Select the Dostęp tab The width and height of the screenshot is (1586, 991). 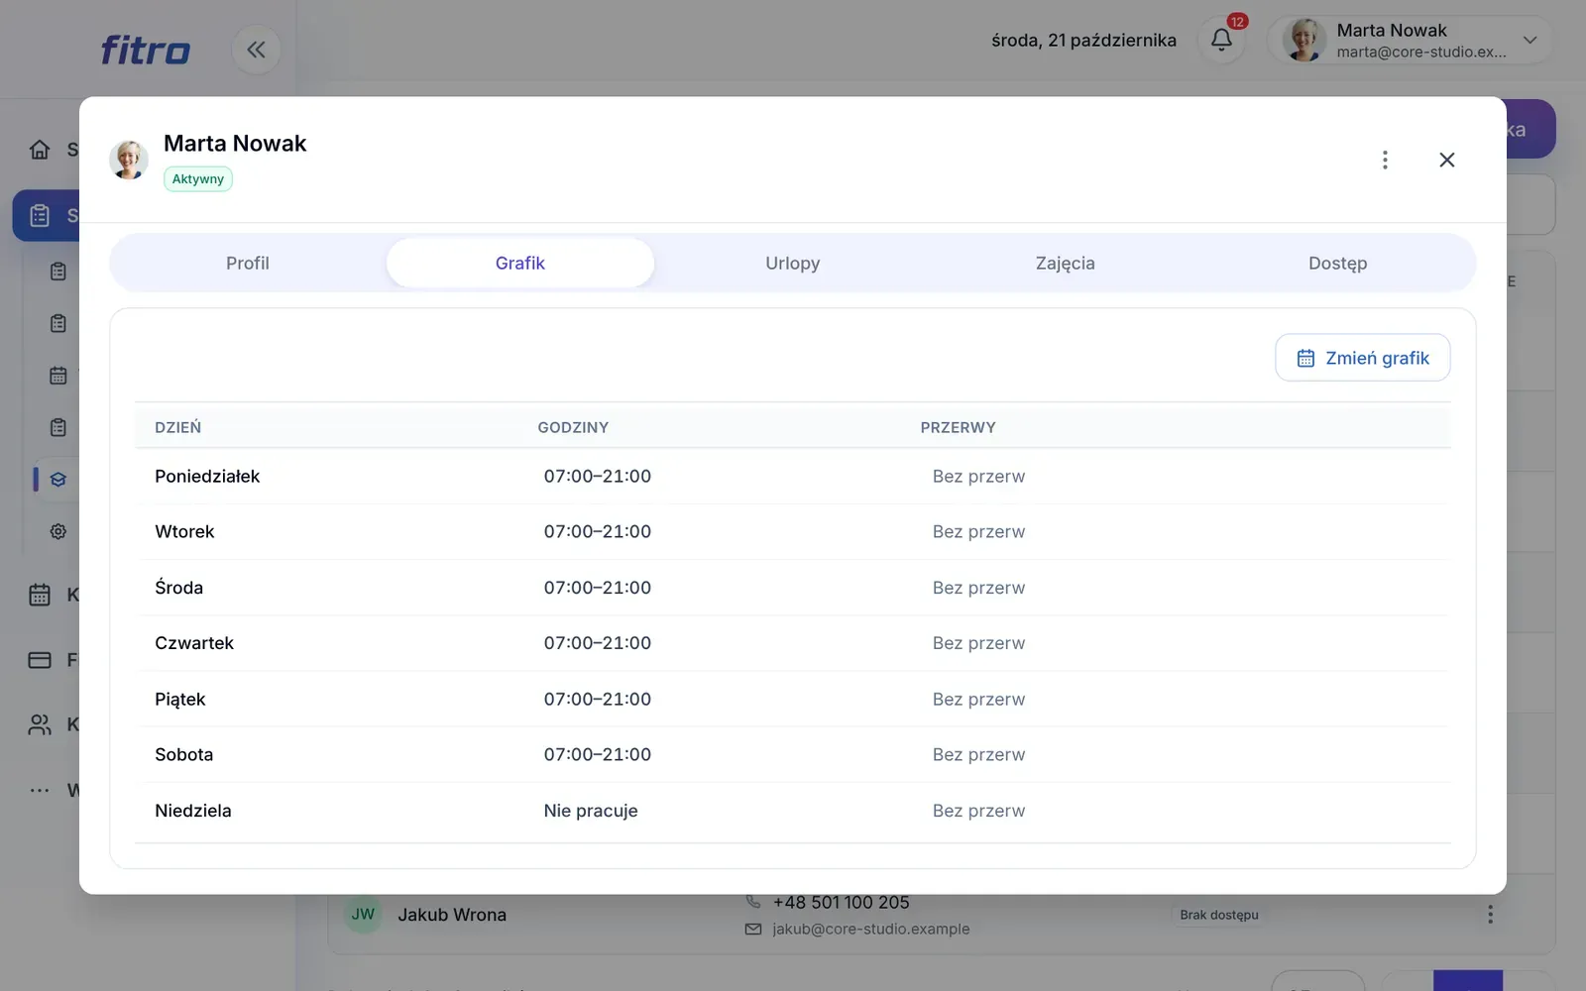(1338, 263)
